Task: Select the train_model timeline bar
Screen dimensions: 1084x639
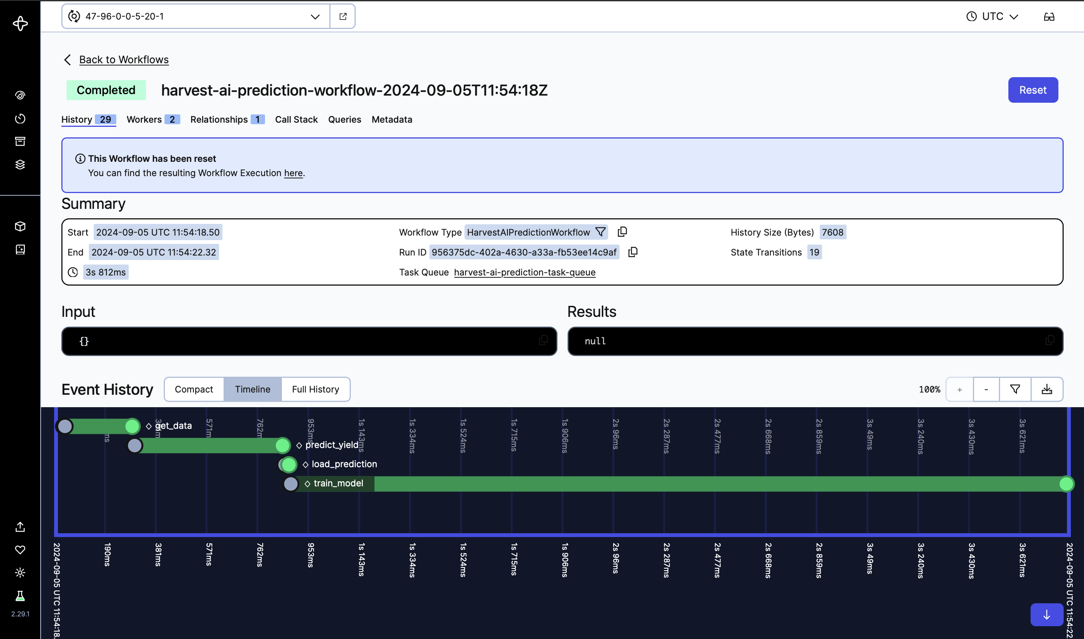Action: pos(689,484)
